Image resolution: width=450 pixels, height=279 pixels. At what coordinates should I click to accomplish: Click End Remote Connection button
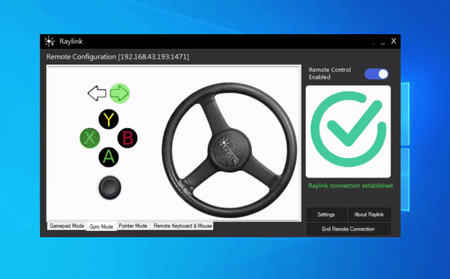coord(349,229)
